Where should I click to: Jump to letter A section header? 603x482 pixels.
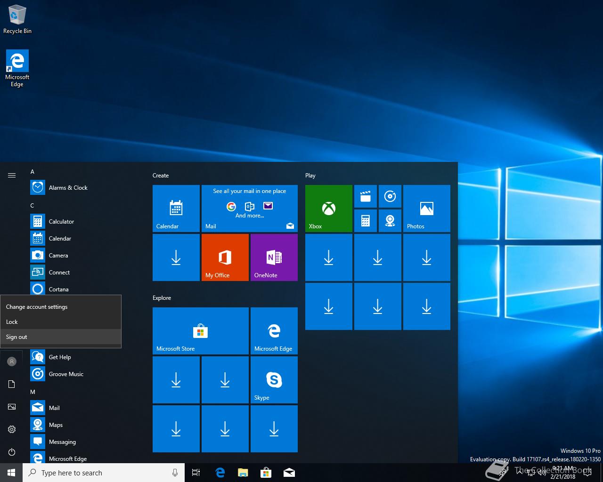point(33,172)
